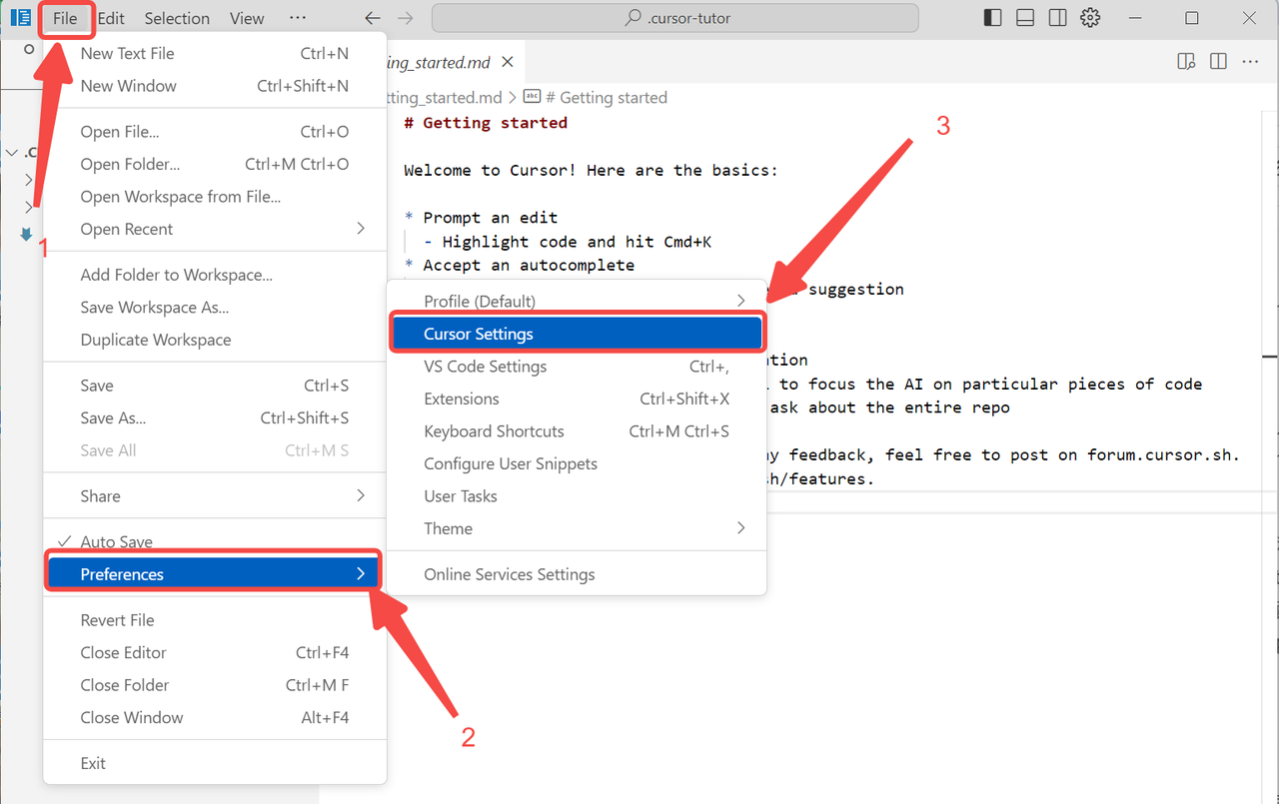Image resolution: width=1279 pixels, height=804 pixels.
Task: Open VS Code Settings
Action: 577,367
